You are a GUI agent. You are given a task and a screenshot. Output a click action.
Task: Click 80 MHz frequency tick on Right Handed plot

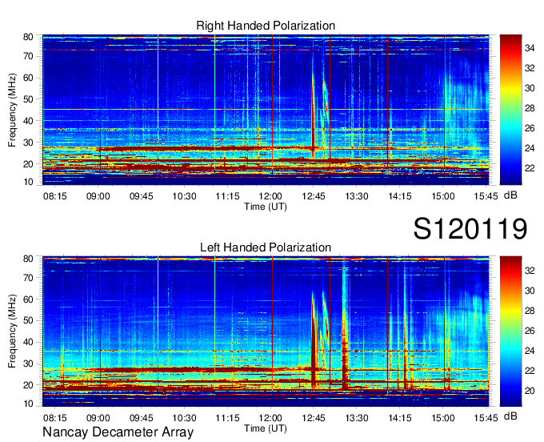point(28,37)
